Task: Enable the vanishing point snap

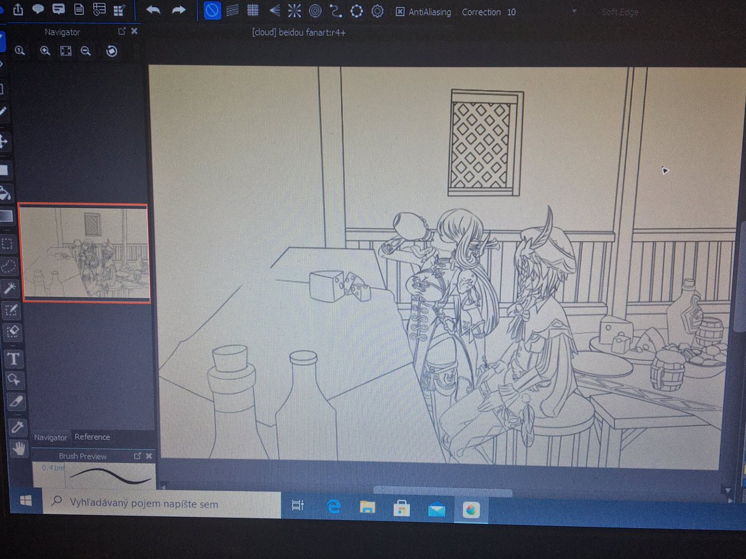Action: (x=274, y=11)
